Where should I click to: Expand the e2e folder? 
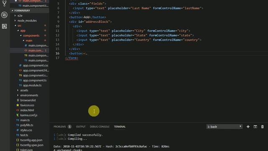[30, 16]
